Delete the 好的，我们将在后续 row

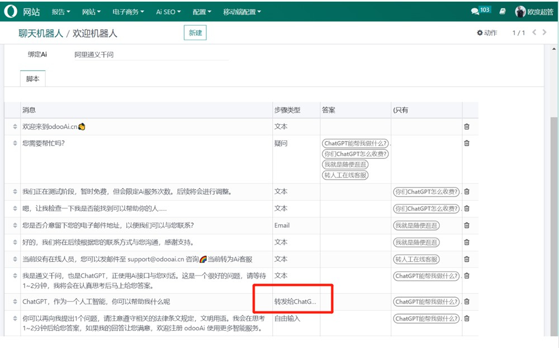(x=467, y=242)
